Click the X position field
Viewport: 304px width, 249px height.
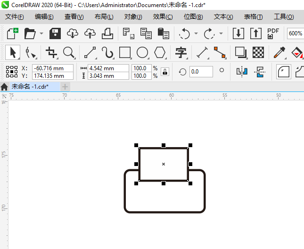tap(53, 68)
